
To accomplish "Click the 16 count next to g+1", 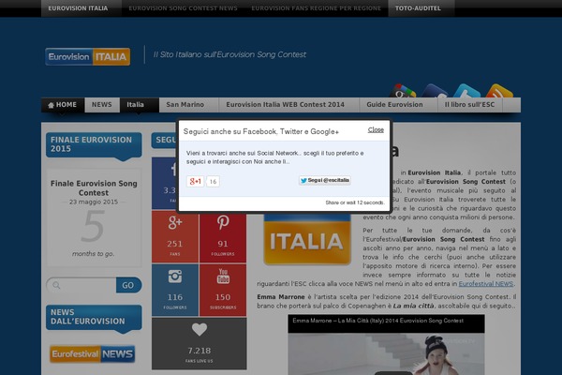I will click(213, 182).
